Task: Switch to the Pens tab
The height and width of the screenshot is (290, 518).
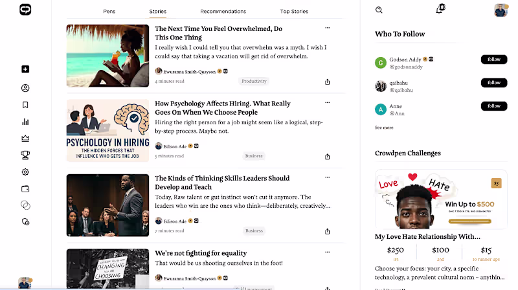Action: click(x=109, y=11)
